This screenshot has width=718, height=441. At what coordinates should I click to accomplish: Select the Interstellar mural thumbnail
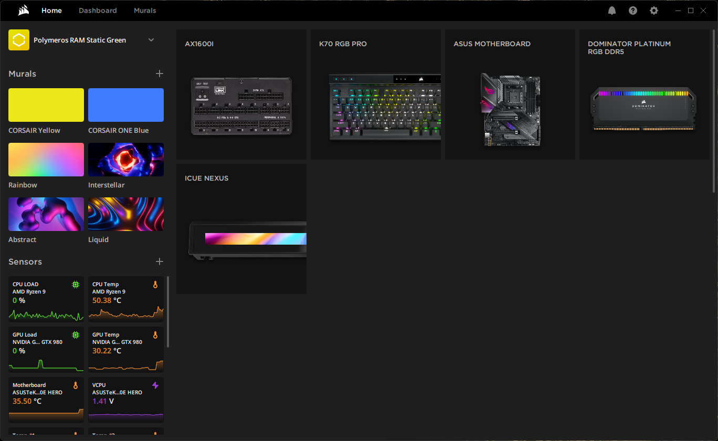pyautogui.click(x=126, y=160)
